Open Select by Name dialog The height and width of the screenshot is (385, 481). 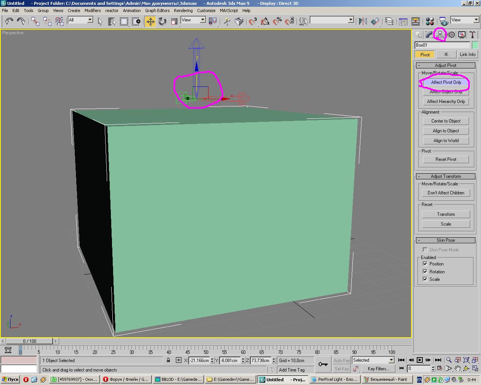112,21
